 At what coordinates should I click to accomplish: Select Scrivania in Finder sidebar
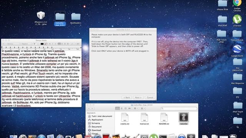(94, 123)
